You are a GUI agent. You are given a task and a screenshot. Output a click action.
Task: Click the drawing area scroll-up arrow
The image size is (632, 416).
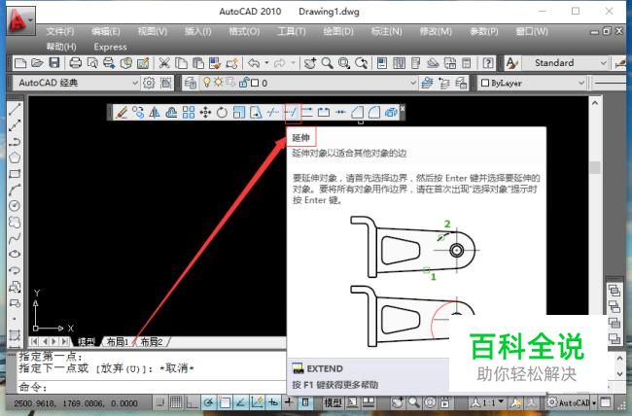pyautogui.click(x=595, y=103)
